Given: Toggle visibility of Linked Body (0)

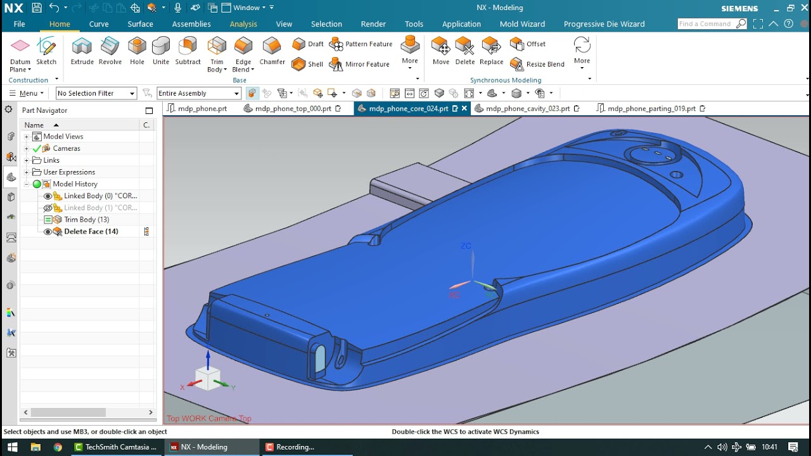Looking at the screenshot, I should [48, 196].
